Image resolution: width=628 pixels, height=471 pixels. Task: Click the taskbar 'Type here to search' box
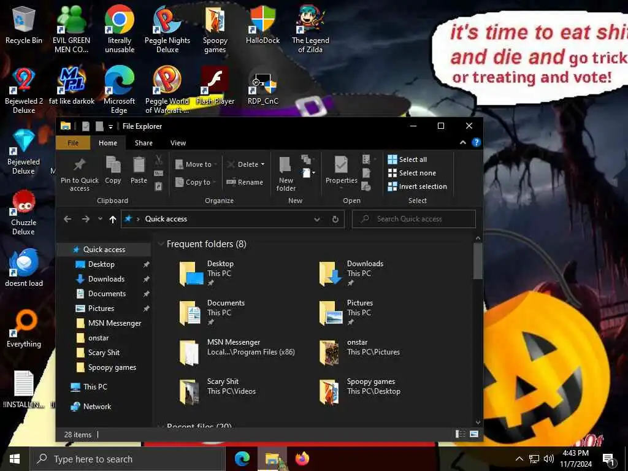point(128,459)
